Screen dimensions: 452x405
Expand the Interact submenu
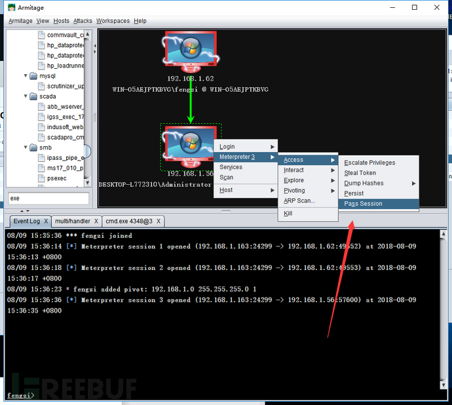coord(308,170)
